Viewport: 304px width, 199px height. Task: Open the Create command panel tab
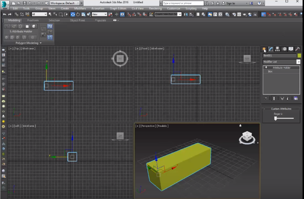(265, 49)
